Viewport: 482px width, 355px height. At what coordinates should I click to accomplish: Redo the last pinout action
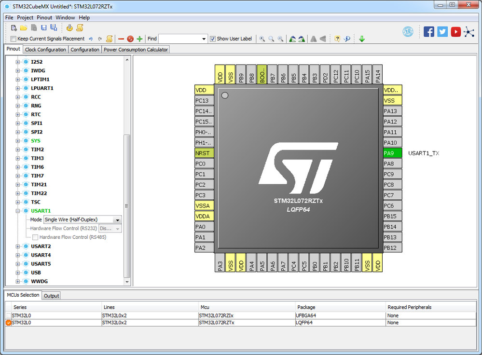pyautogui.click(x=100, y=39)
